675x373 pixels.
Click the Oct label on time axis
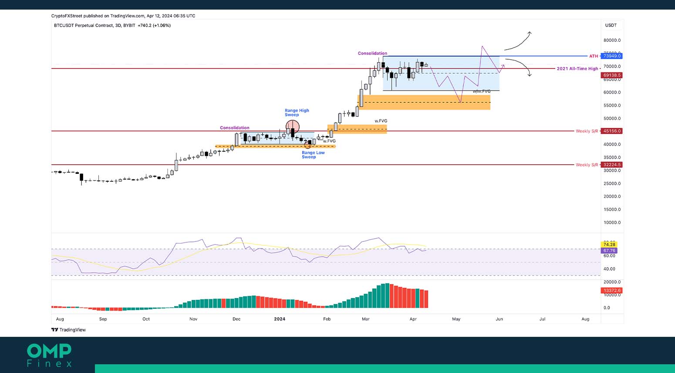tap(146, 319)
